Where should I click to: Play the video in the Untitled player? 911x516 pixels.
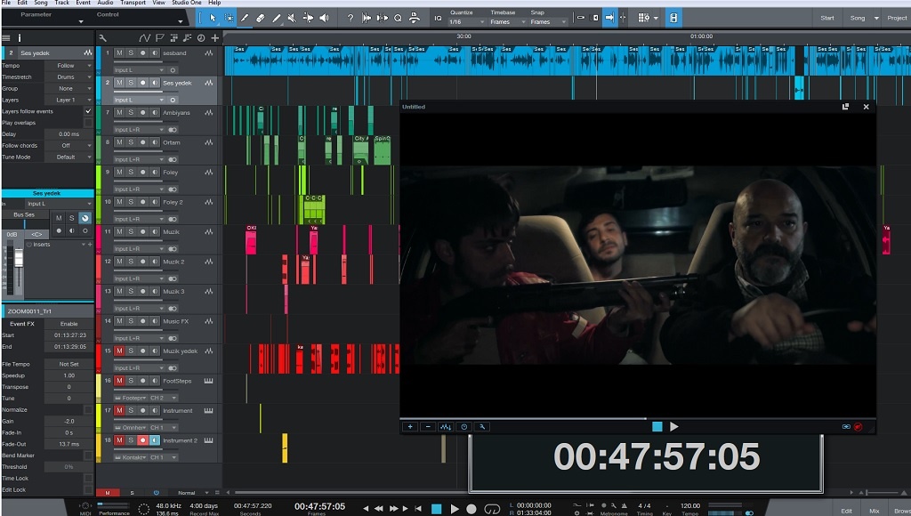pyautogui.click(x=674, y=426)
